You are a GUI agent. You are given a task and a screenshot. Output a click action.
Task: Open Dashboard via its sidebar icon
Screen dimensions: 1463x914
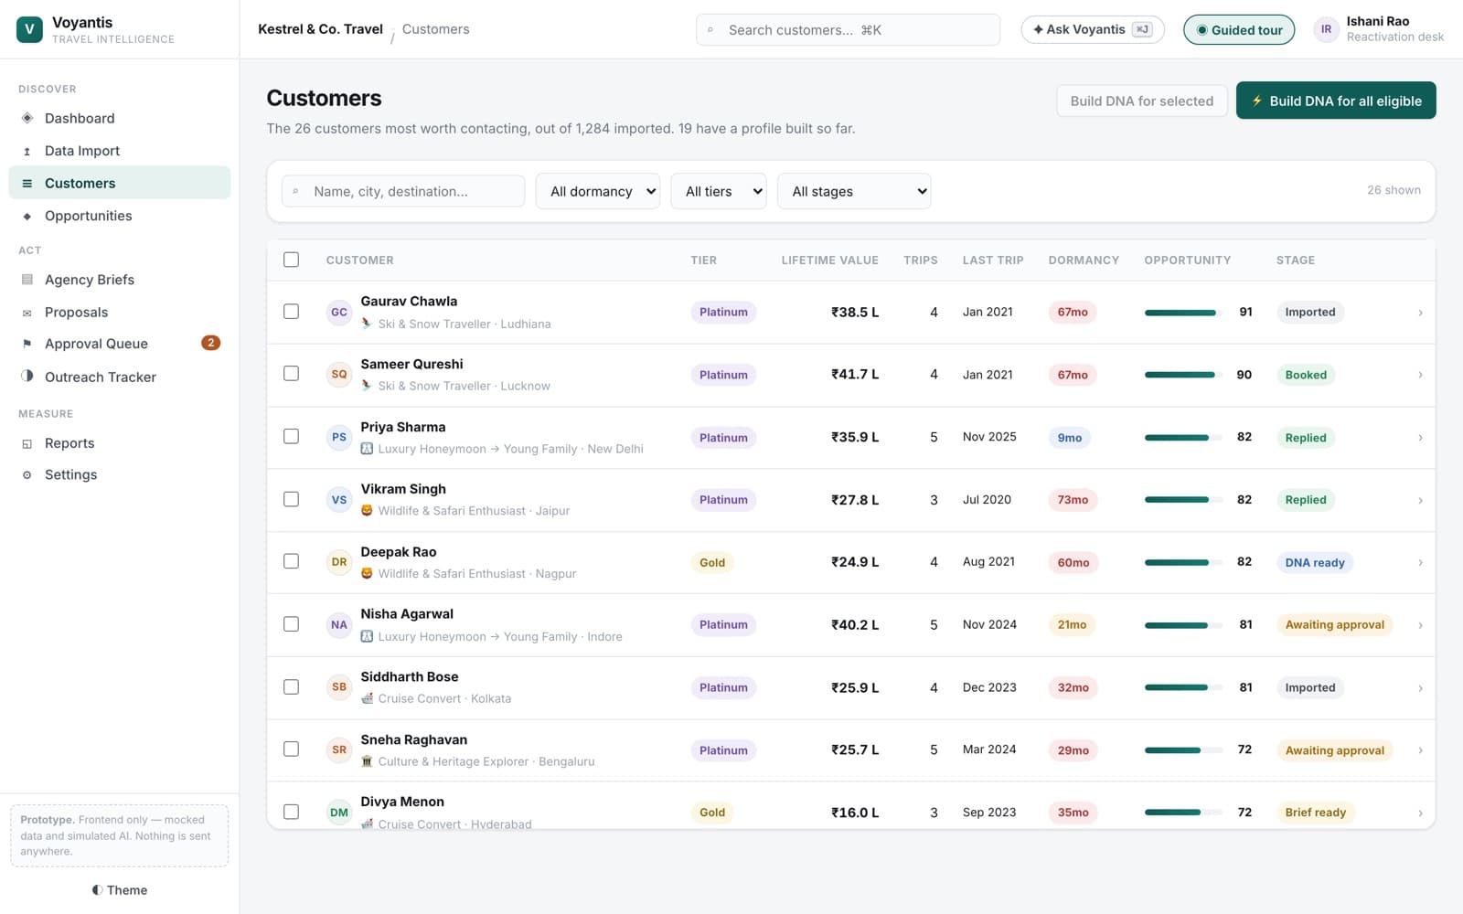tap(27, 118)
